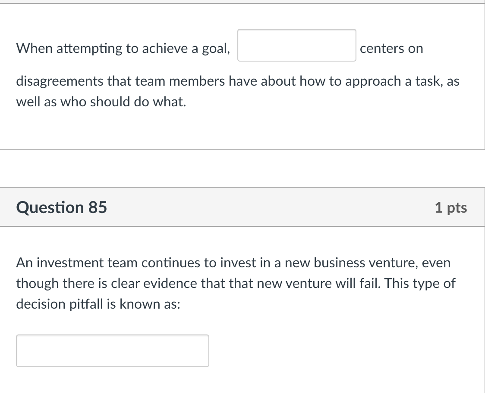485x393 pixels.
Task: Click the line "well as who should do what."
Action: pyautogui.click(x=101, y=102)
